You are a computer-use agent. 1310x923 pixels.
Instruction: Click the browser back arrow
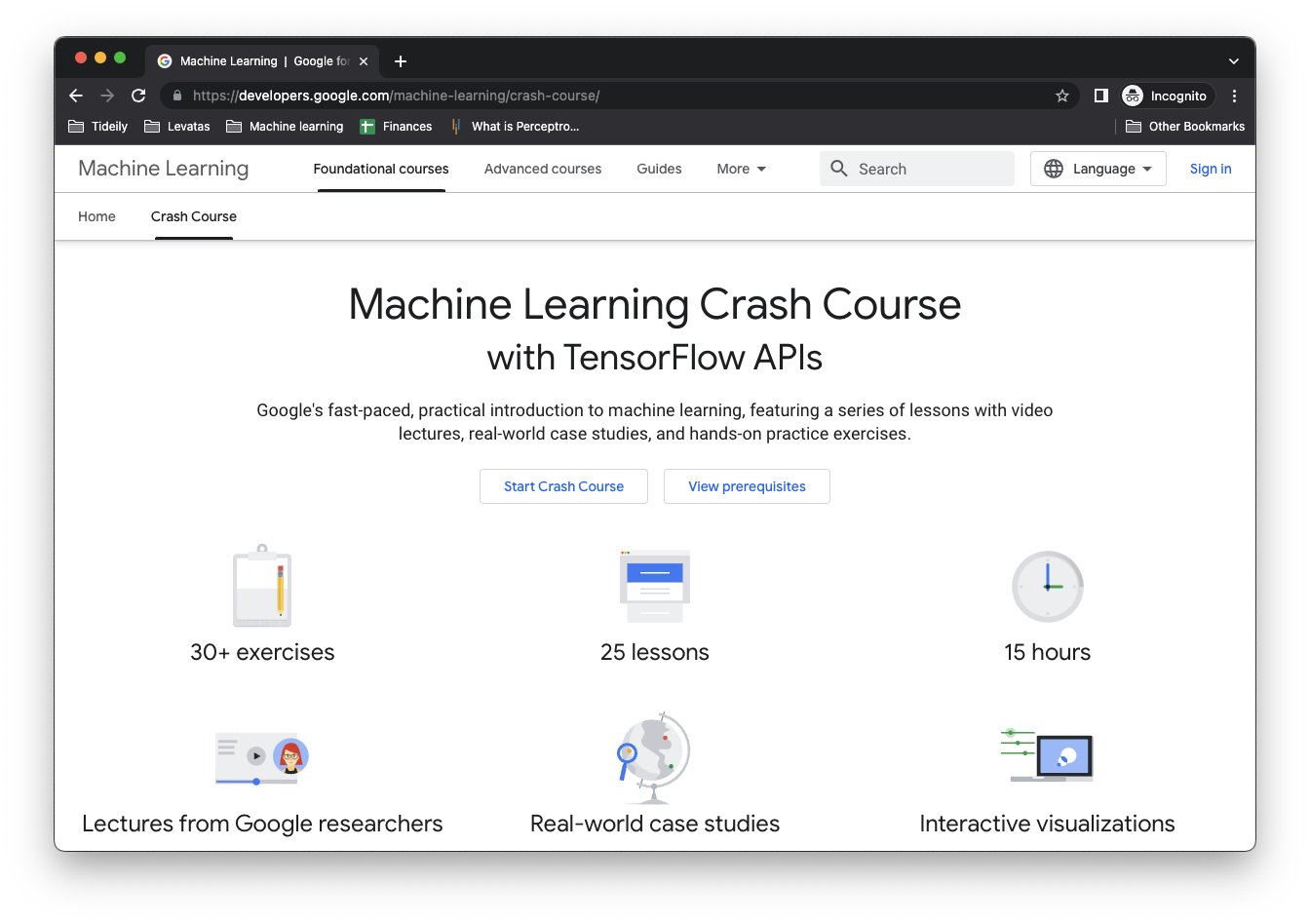click(76, 96)
